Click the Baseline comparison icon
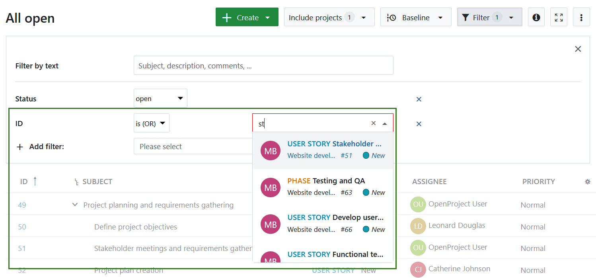This screenshot has width=596, height=278. [x=391, y=17]
